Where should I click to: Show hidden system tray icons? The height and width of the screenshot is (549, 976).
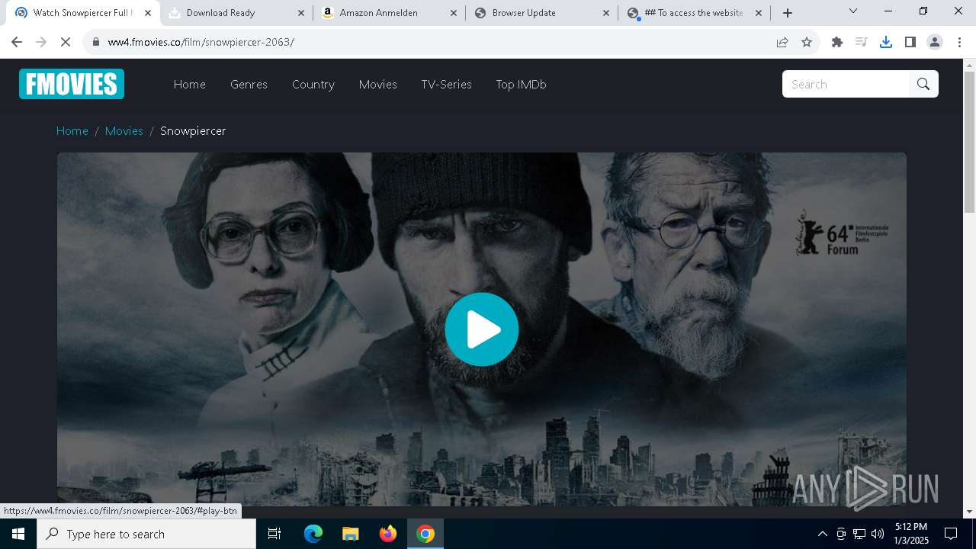click(822, 534)
